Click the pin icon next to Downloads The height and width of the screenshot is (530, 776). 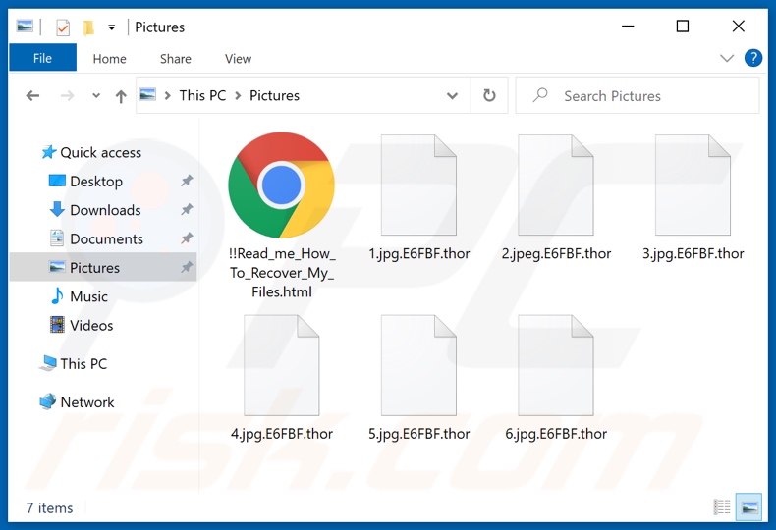pyautogui.click(x=187, y=209)
